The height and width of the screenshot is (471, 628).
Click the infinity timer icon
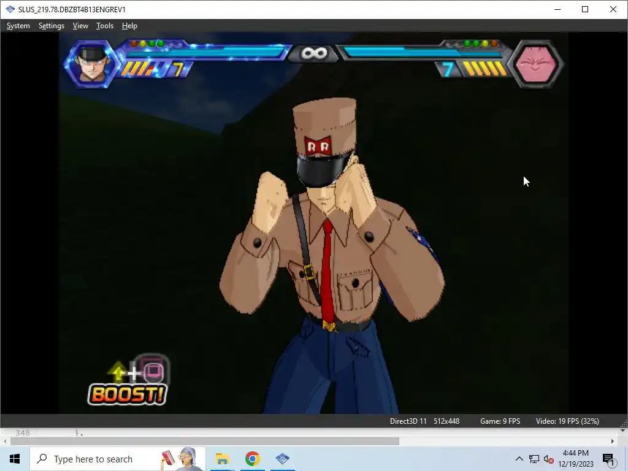point(314,53)
